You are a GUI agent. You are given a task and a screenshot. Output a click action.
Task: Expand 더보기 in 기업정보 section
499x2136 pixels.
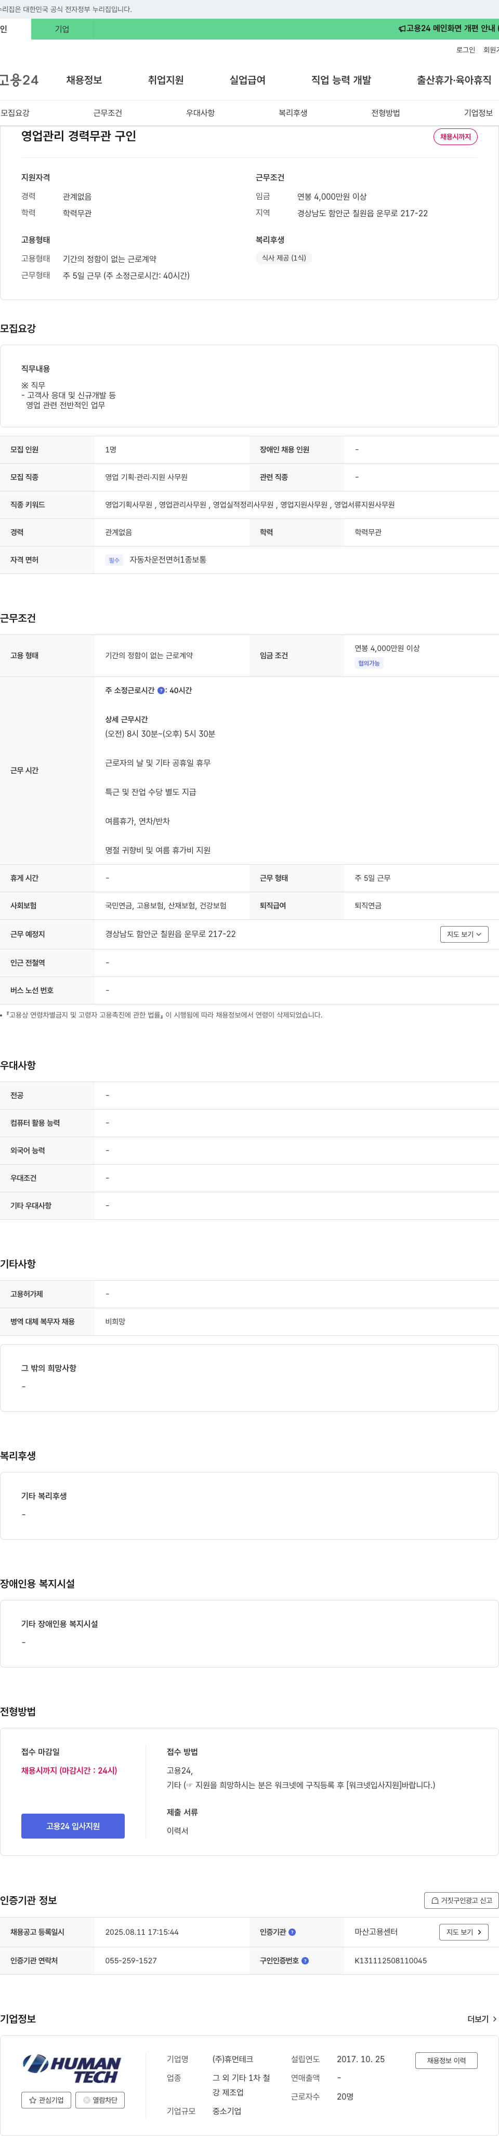coord(482,2018)
